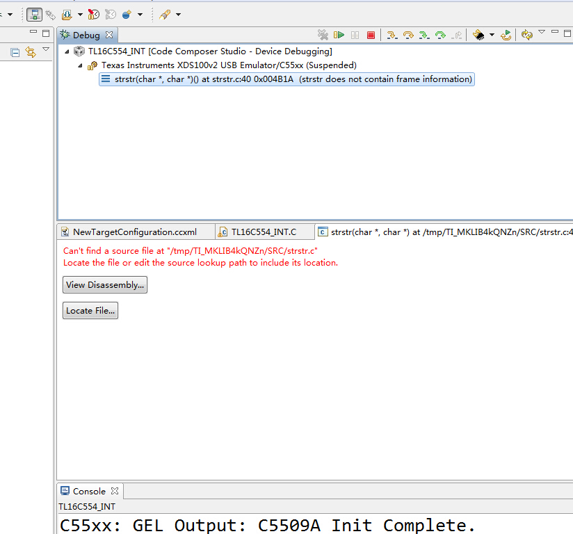
Task: Switch to TL16C554_INT.C editor tab
Action: 264,232
